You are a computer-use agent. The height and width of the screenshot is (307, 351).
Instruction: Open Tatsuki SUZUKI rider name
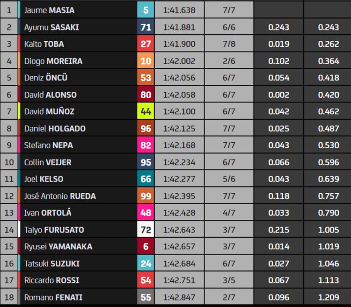click(51, 263)
